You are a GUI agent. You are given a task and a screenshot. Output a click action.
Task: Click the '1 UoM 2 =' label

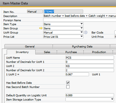13,74
